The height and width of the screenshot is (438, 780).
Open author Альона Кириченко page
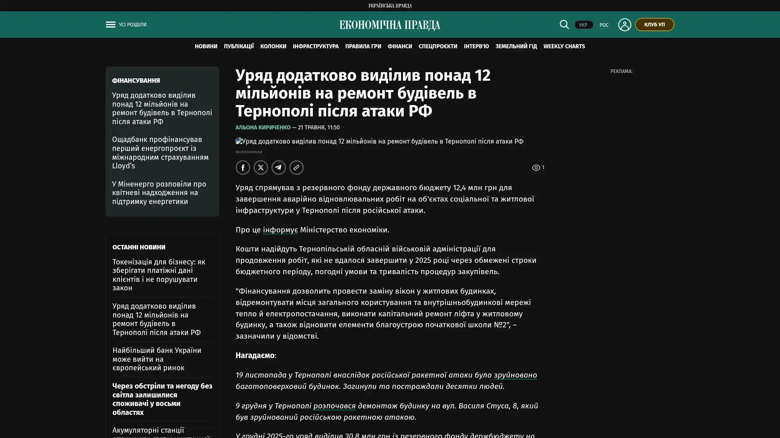263,128
